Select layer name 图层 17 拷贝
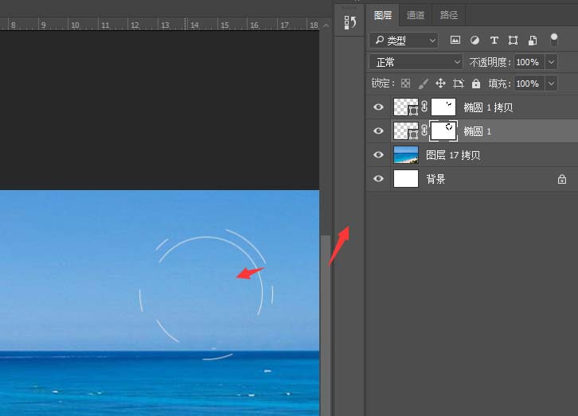Viewport: 578px width, 416px height. coord(453,155)
